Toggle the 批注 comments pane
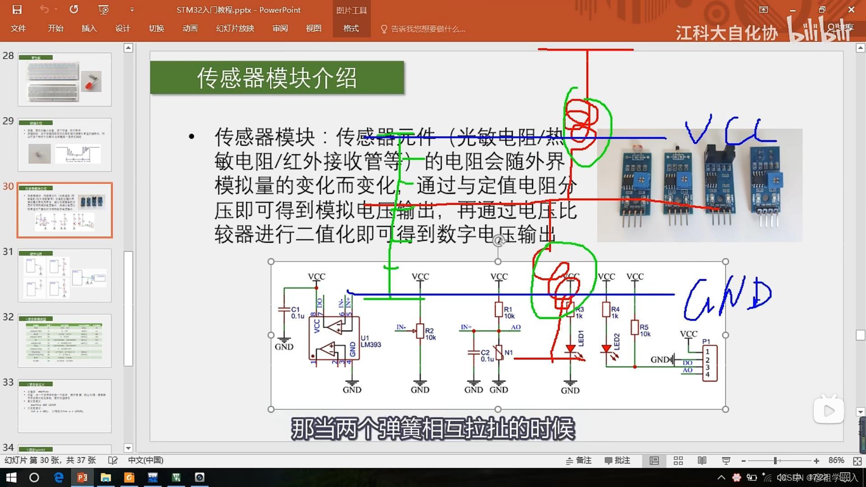866x487 pixels. click(617, 460)
